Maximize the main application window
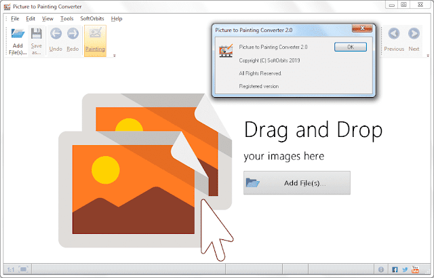Image resolution: width=434 pixels, height=278 pixels. 404,5
